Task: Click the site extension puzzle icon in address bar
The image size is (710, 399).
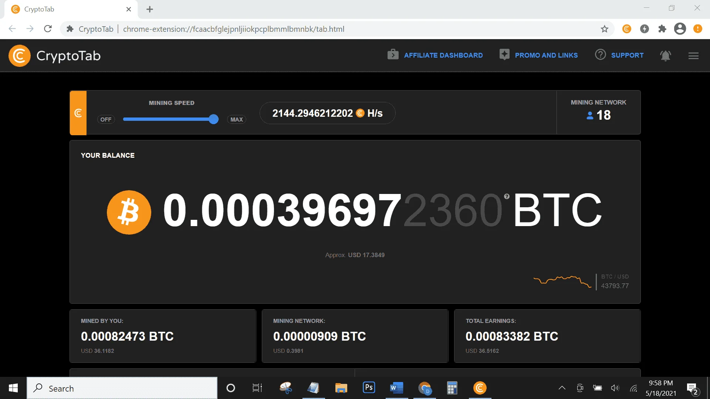Action: (x=70, y=29)
